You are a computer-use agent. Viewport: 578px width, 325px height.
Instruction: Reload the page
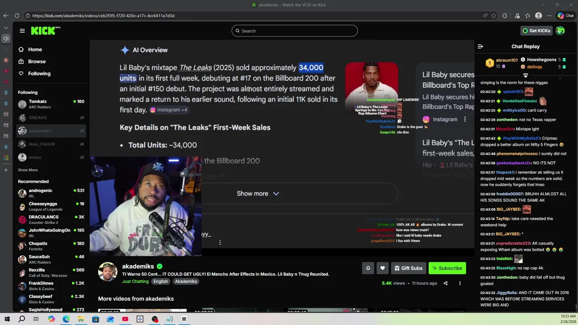tap(17, 16)
